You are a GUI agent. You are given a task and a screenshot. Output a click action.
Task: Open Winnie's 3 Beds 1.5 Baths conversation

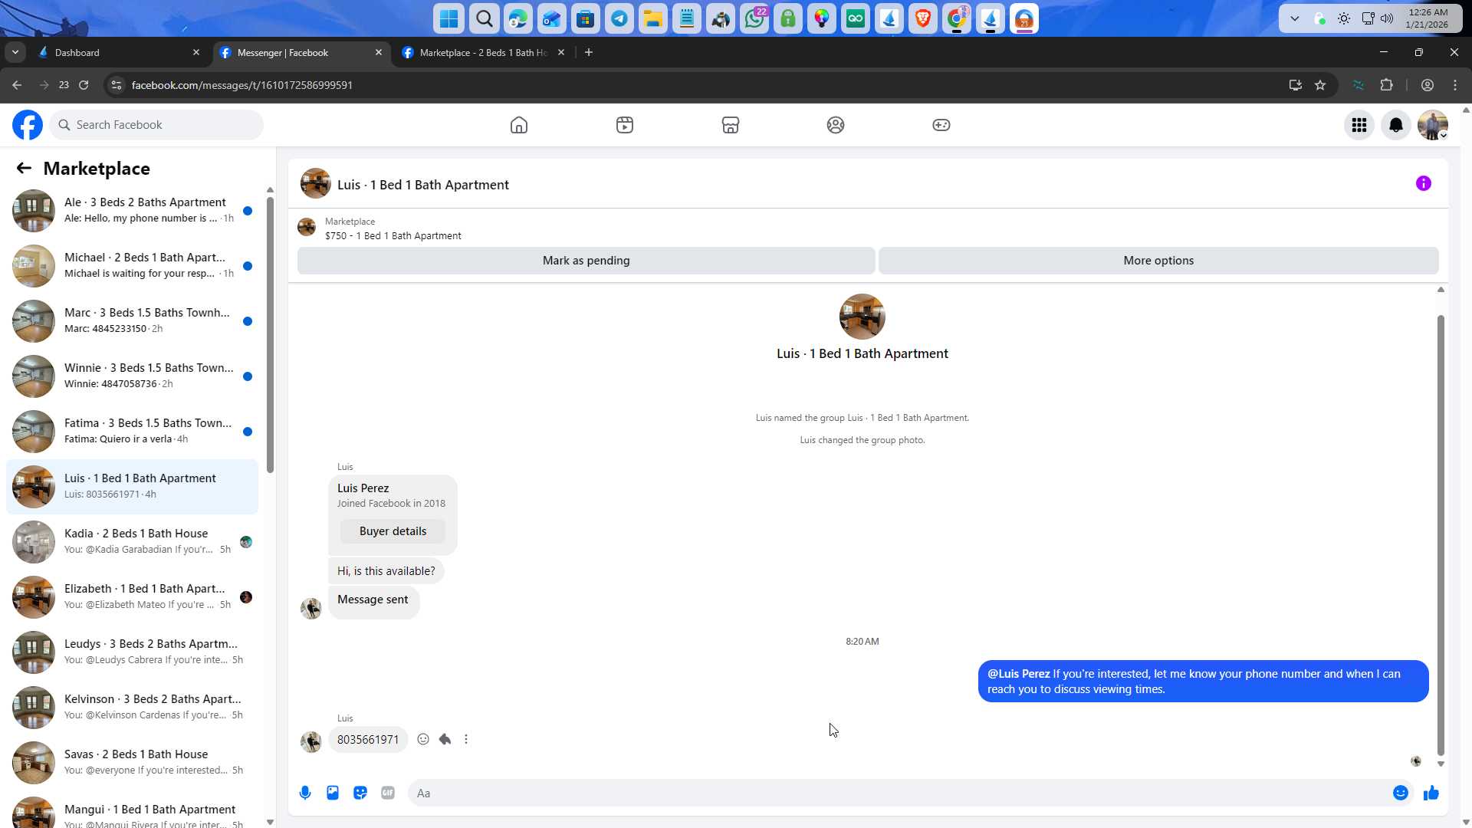click(x=132, y=376)
